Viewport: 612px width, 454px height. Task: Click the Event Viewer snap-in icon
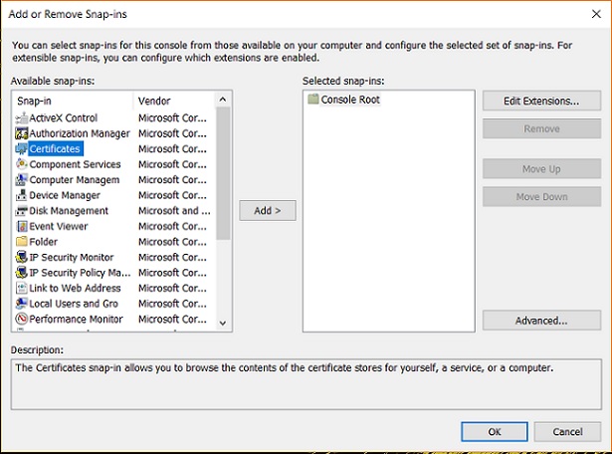[x=22, y=226]
